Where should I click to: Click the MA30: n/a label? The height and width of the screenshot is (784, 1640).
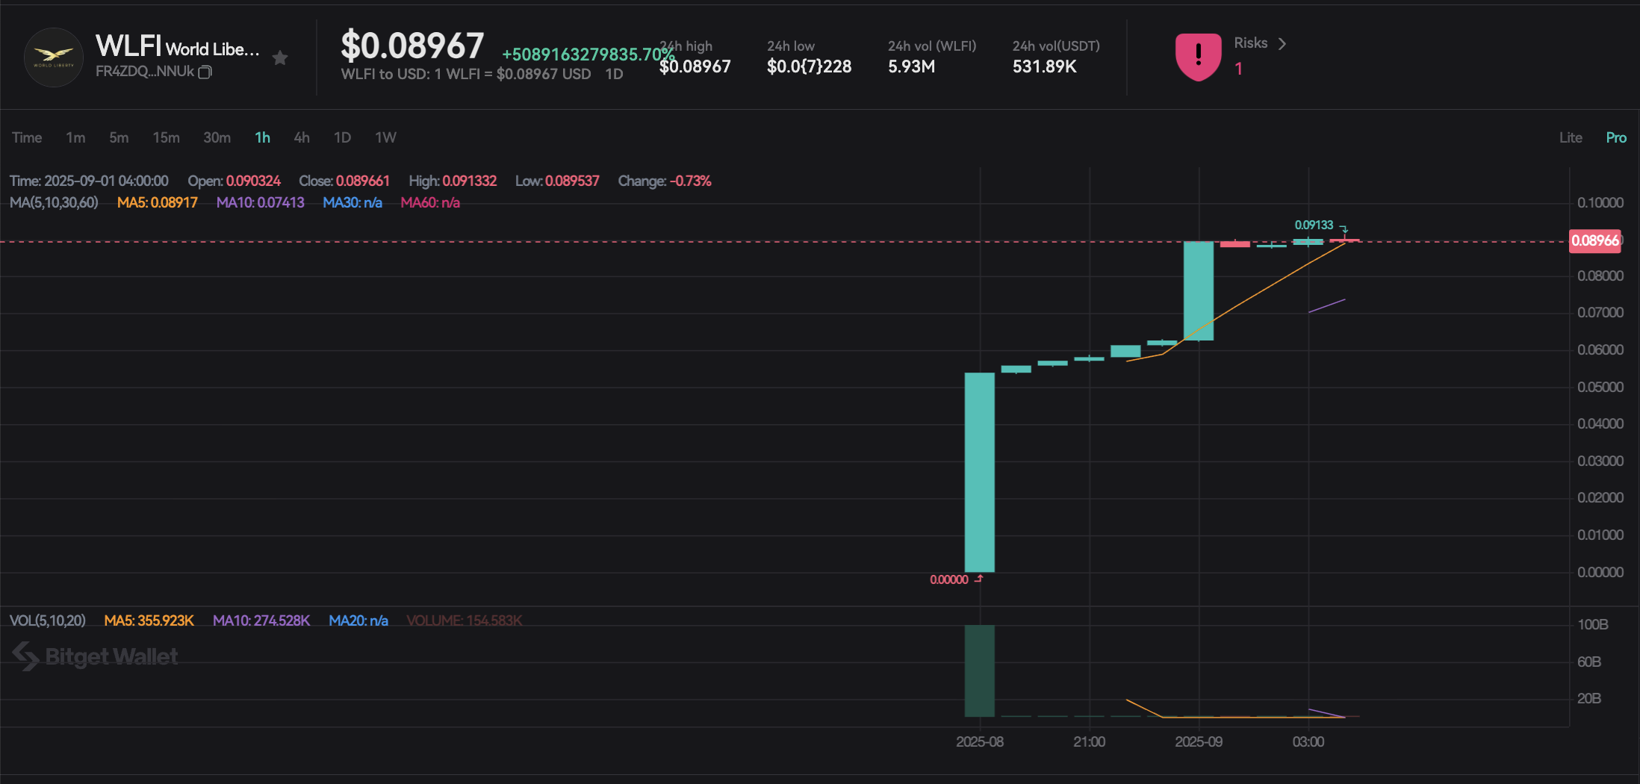pyautogui.click(x=352, y=202)
